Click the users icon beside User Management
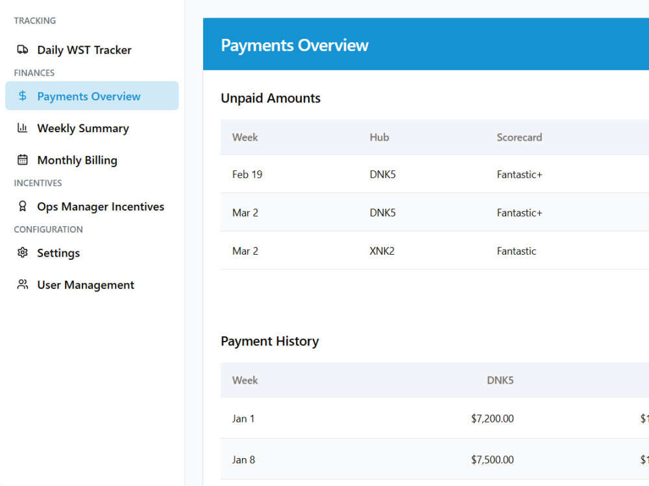The height and width of the screenshot is (486, 649). click(22, 284)
